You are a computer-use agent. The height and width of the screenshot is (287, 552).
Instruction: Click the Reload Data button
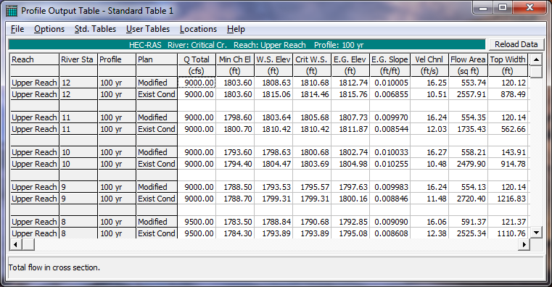click(516, 44)
